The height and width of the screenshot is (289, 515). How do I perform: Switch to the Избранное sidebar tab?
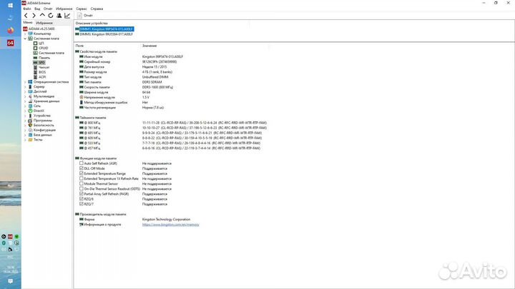pos(44,23)
